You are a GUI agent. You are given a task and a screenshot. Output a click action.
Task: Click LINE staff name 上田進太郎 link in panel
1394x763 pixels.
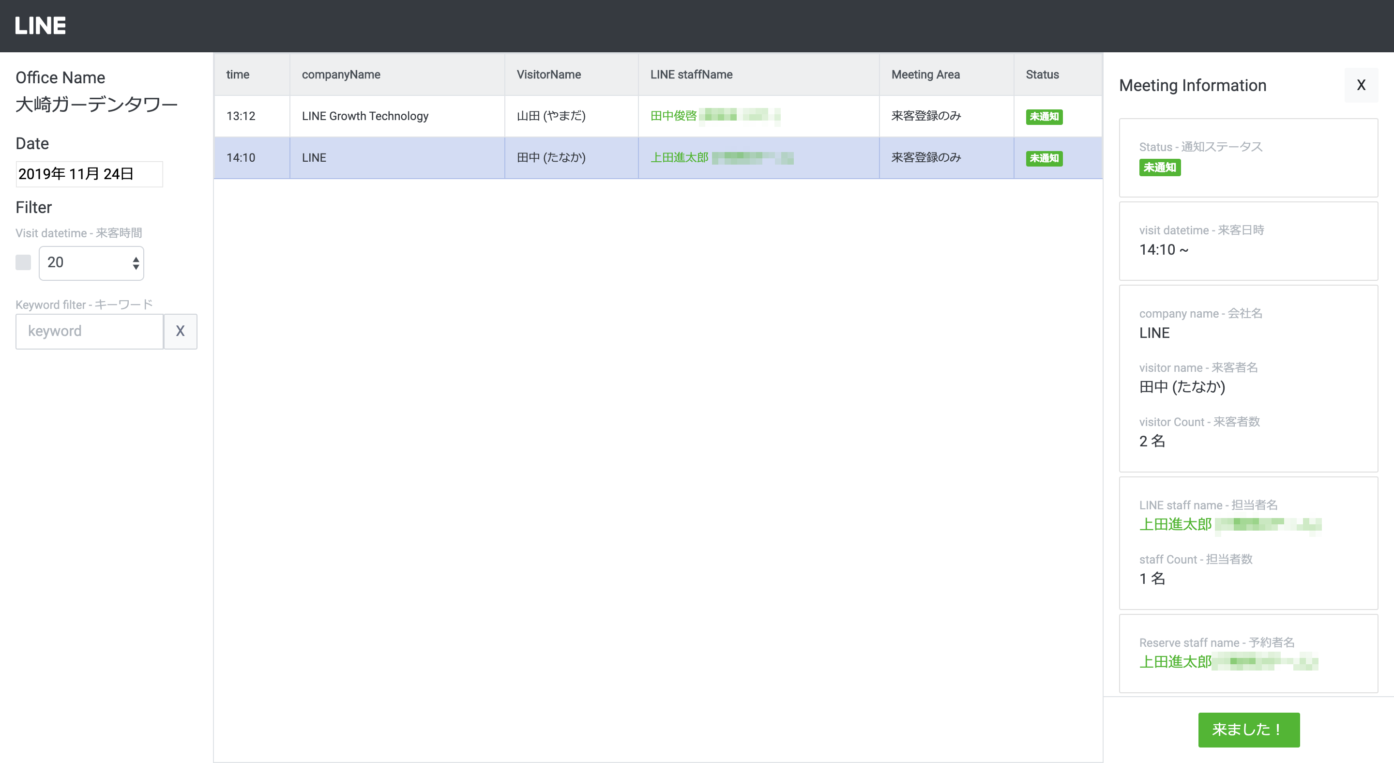(x=1175, y=524)
